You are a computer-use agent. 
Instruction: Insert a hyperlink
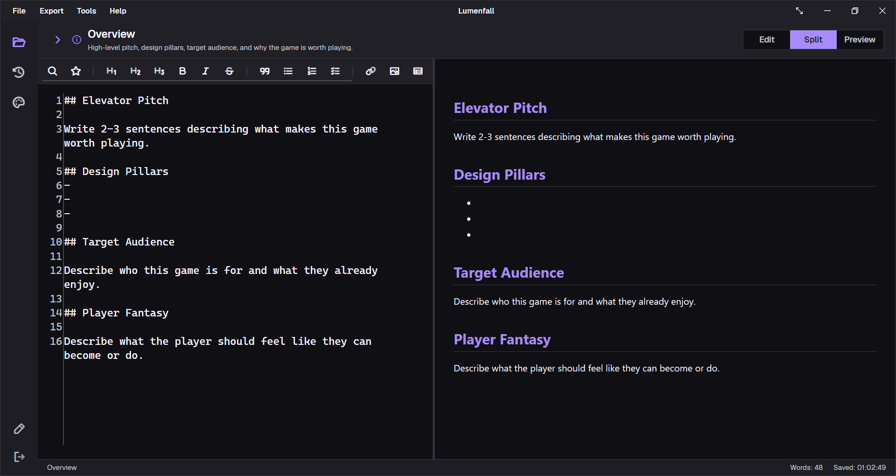click(371, 71)
